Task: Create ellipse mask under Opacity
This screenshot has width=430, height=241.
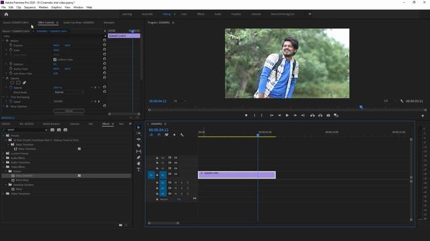Action: point(12,82)
